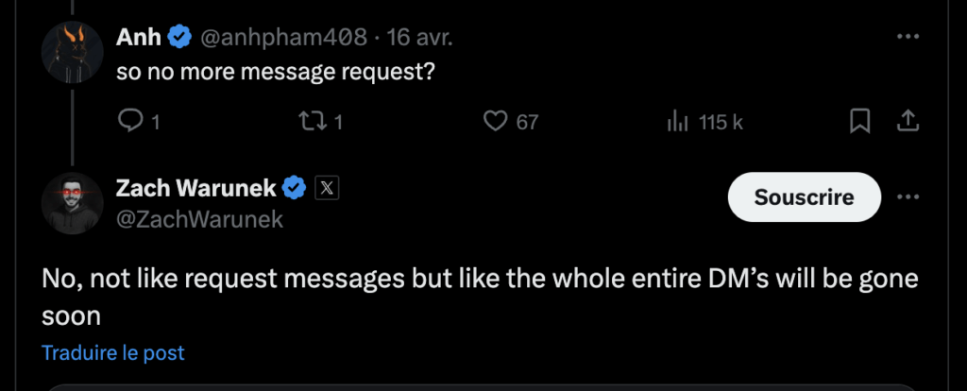Viewport: 967px width, 391px height.
Task: Open Anh's profile picture
Action: (x=71, y=51)
